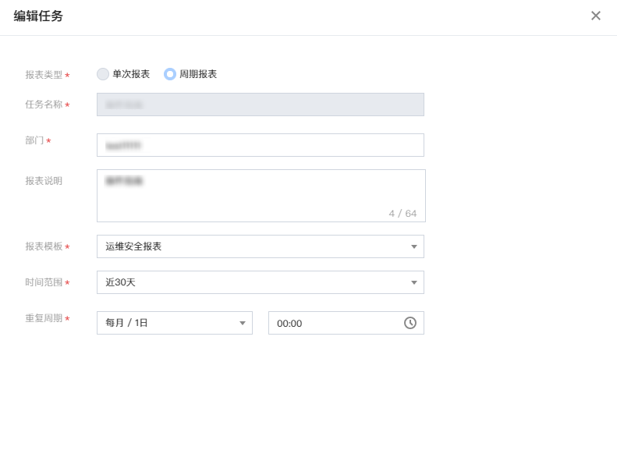The width and height of the screenshot is (617, 450).
Task: Click the 单次报表 option label text
Action: click(131, 74)
